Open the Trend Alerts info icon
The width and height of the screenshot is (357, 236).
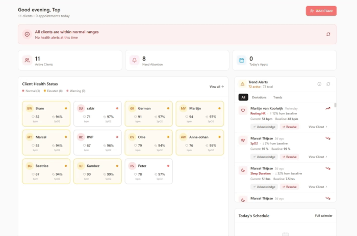pyautogui.click(x=319, y=84)
